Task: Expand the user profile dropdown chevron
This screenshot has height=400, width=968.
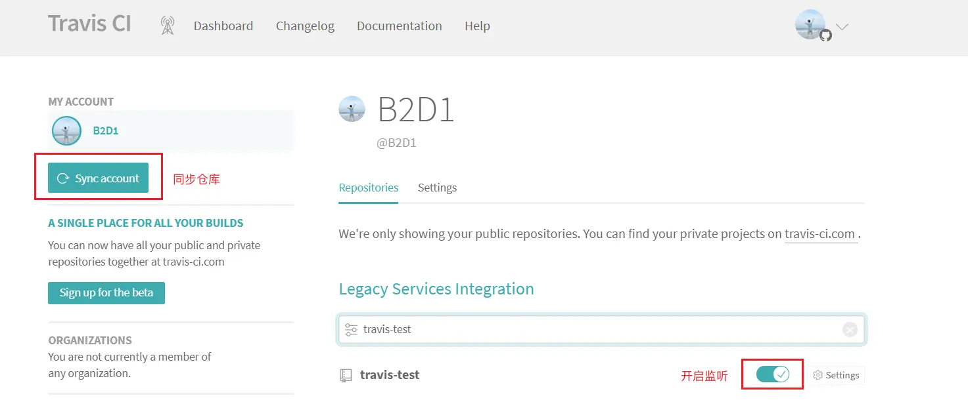Action: (x=842, y=27)
